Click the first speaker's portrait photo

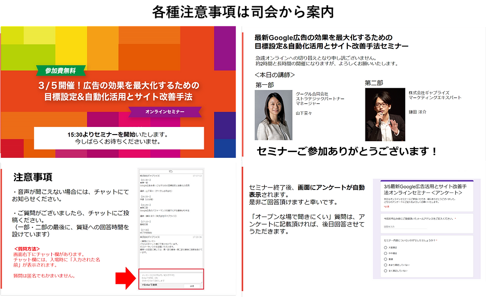point(273,115)
